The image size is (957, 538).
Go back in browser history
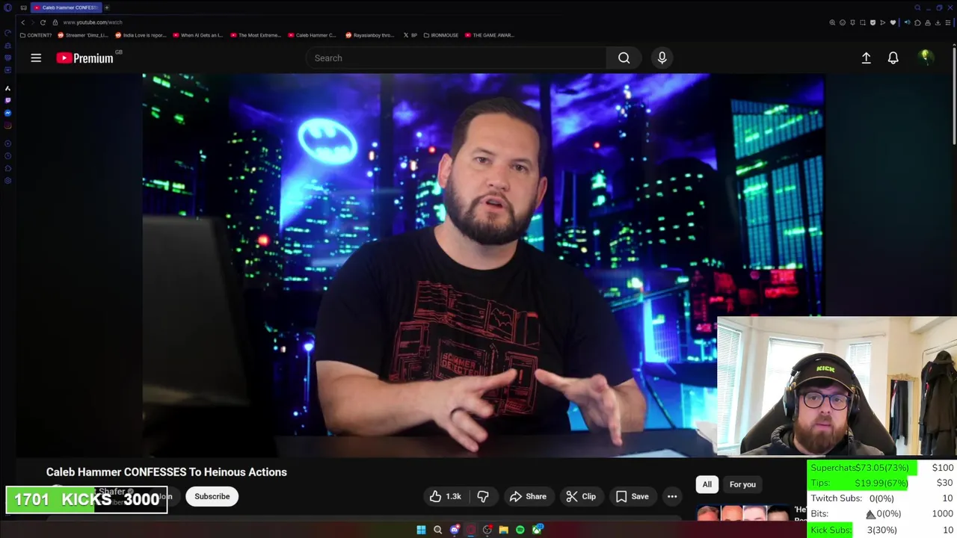tap(22, 22)
